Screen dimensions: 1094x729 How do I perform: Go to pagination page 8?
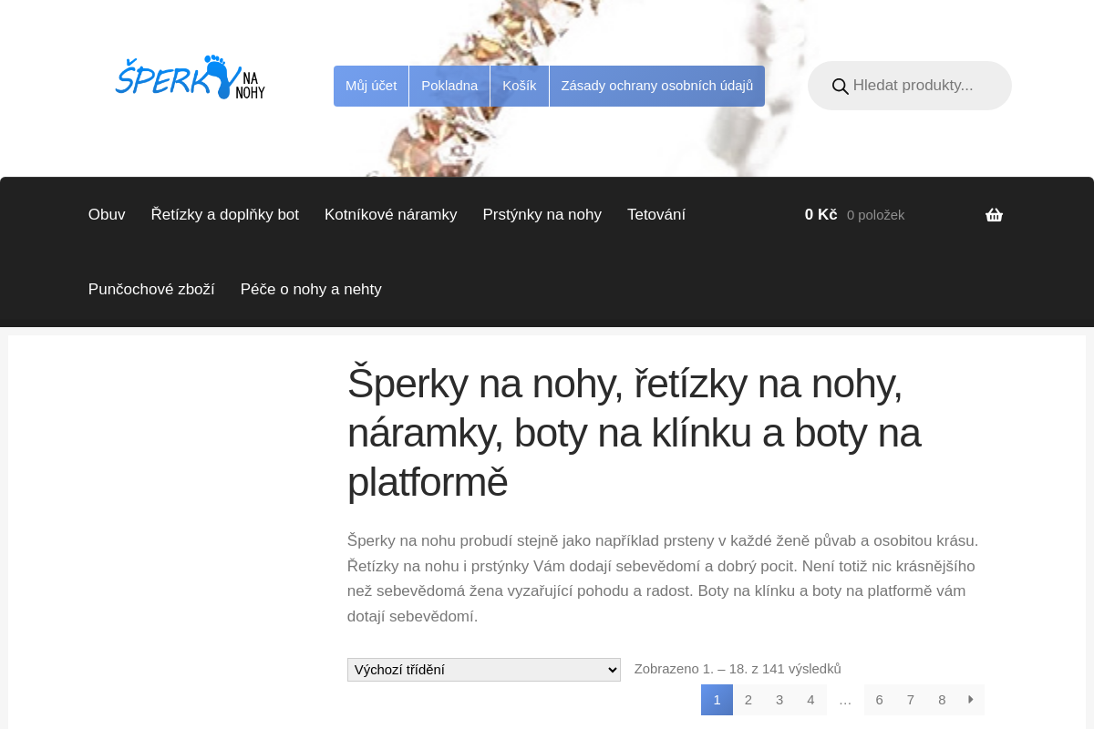[942, 700]
